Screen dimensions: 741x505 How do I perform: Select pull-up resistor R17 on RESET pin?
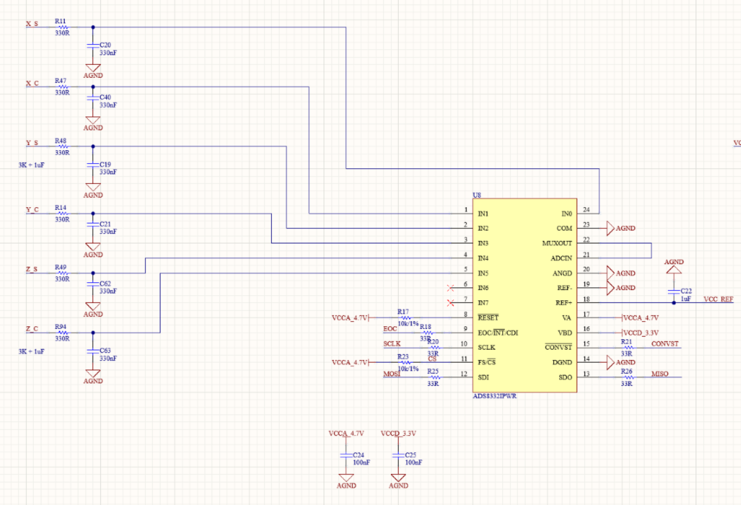coord(405,318)
